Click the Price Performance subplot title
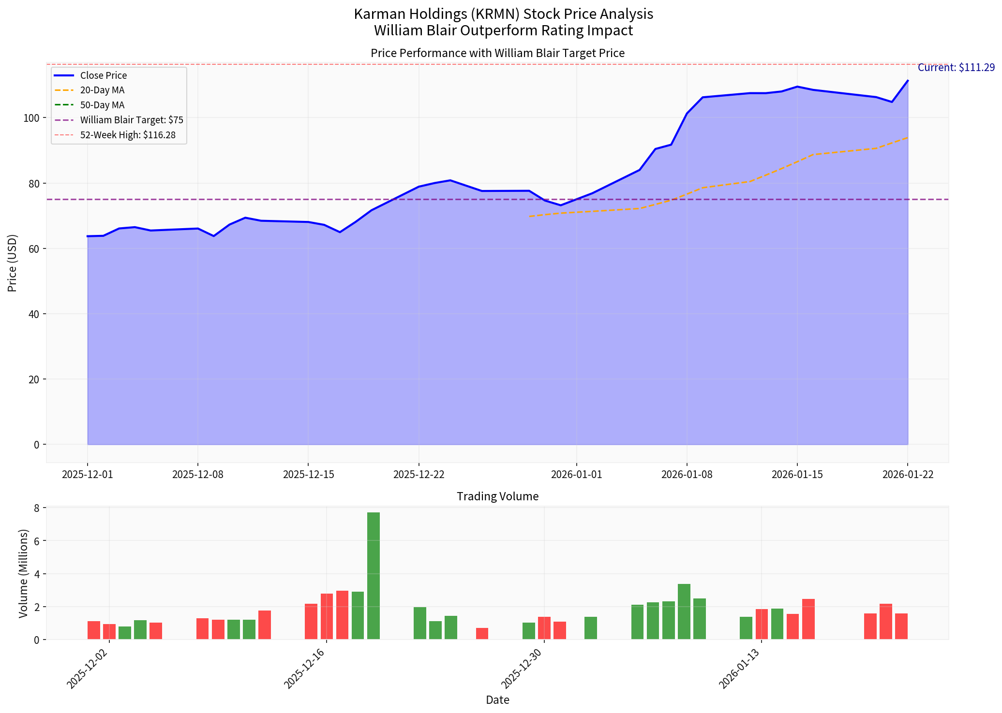The width and height of the screenshot is (1002, 713). (497, 53)
